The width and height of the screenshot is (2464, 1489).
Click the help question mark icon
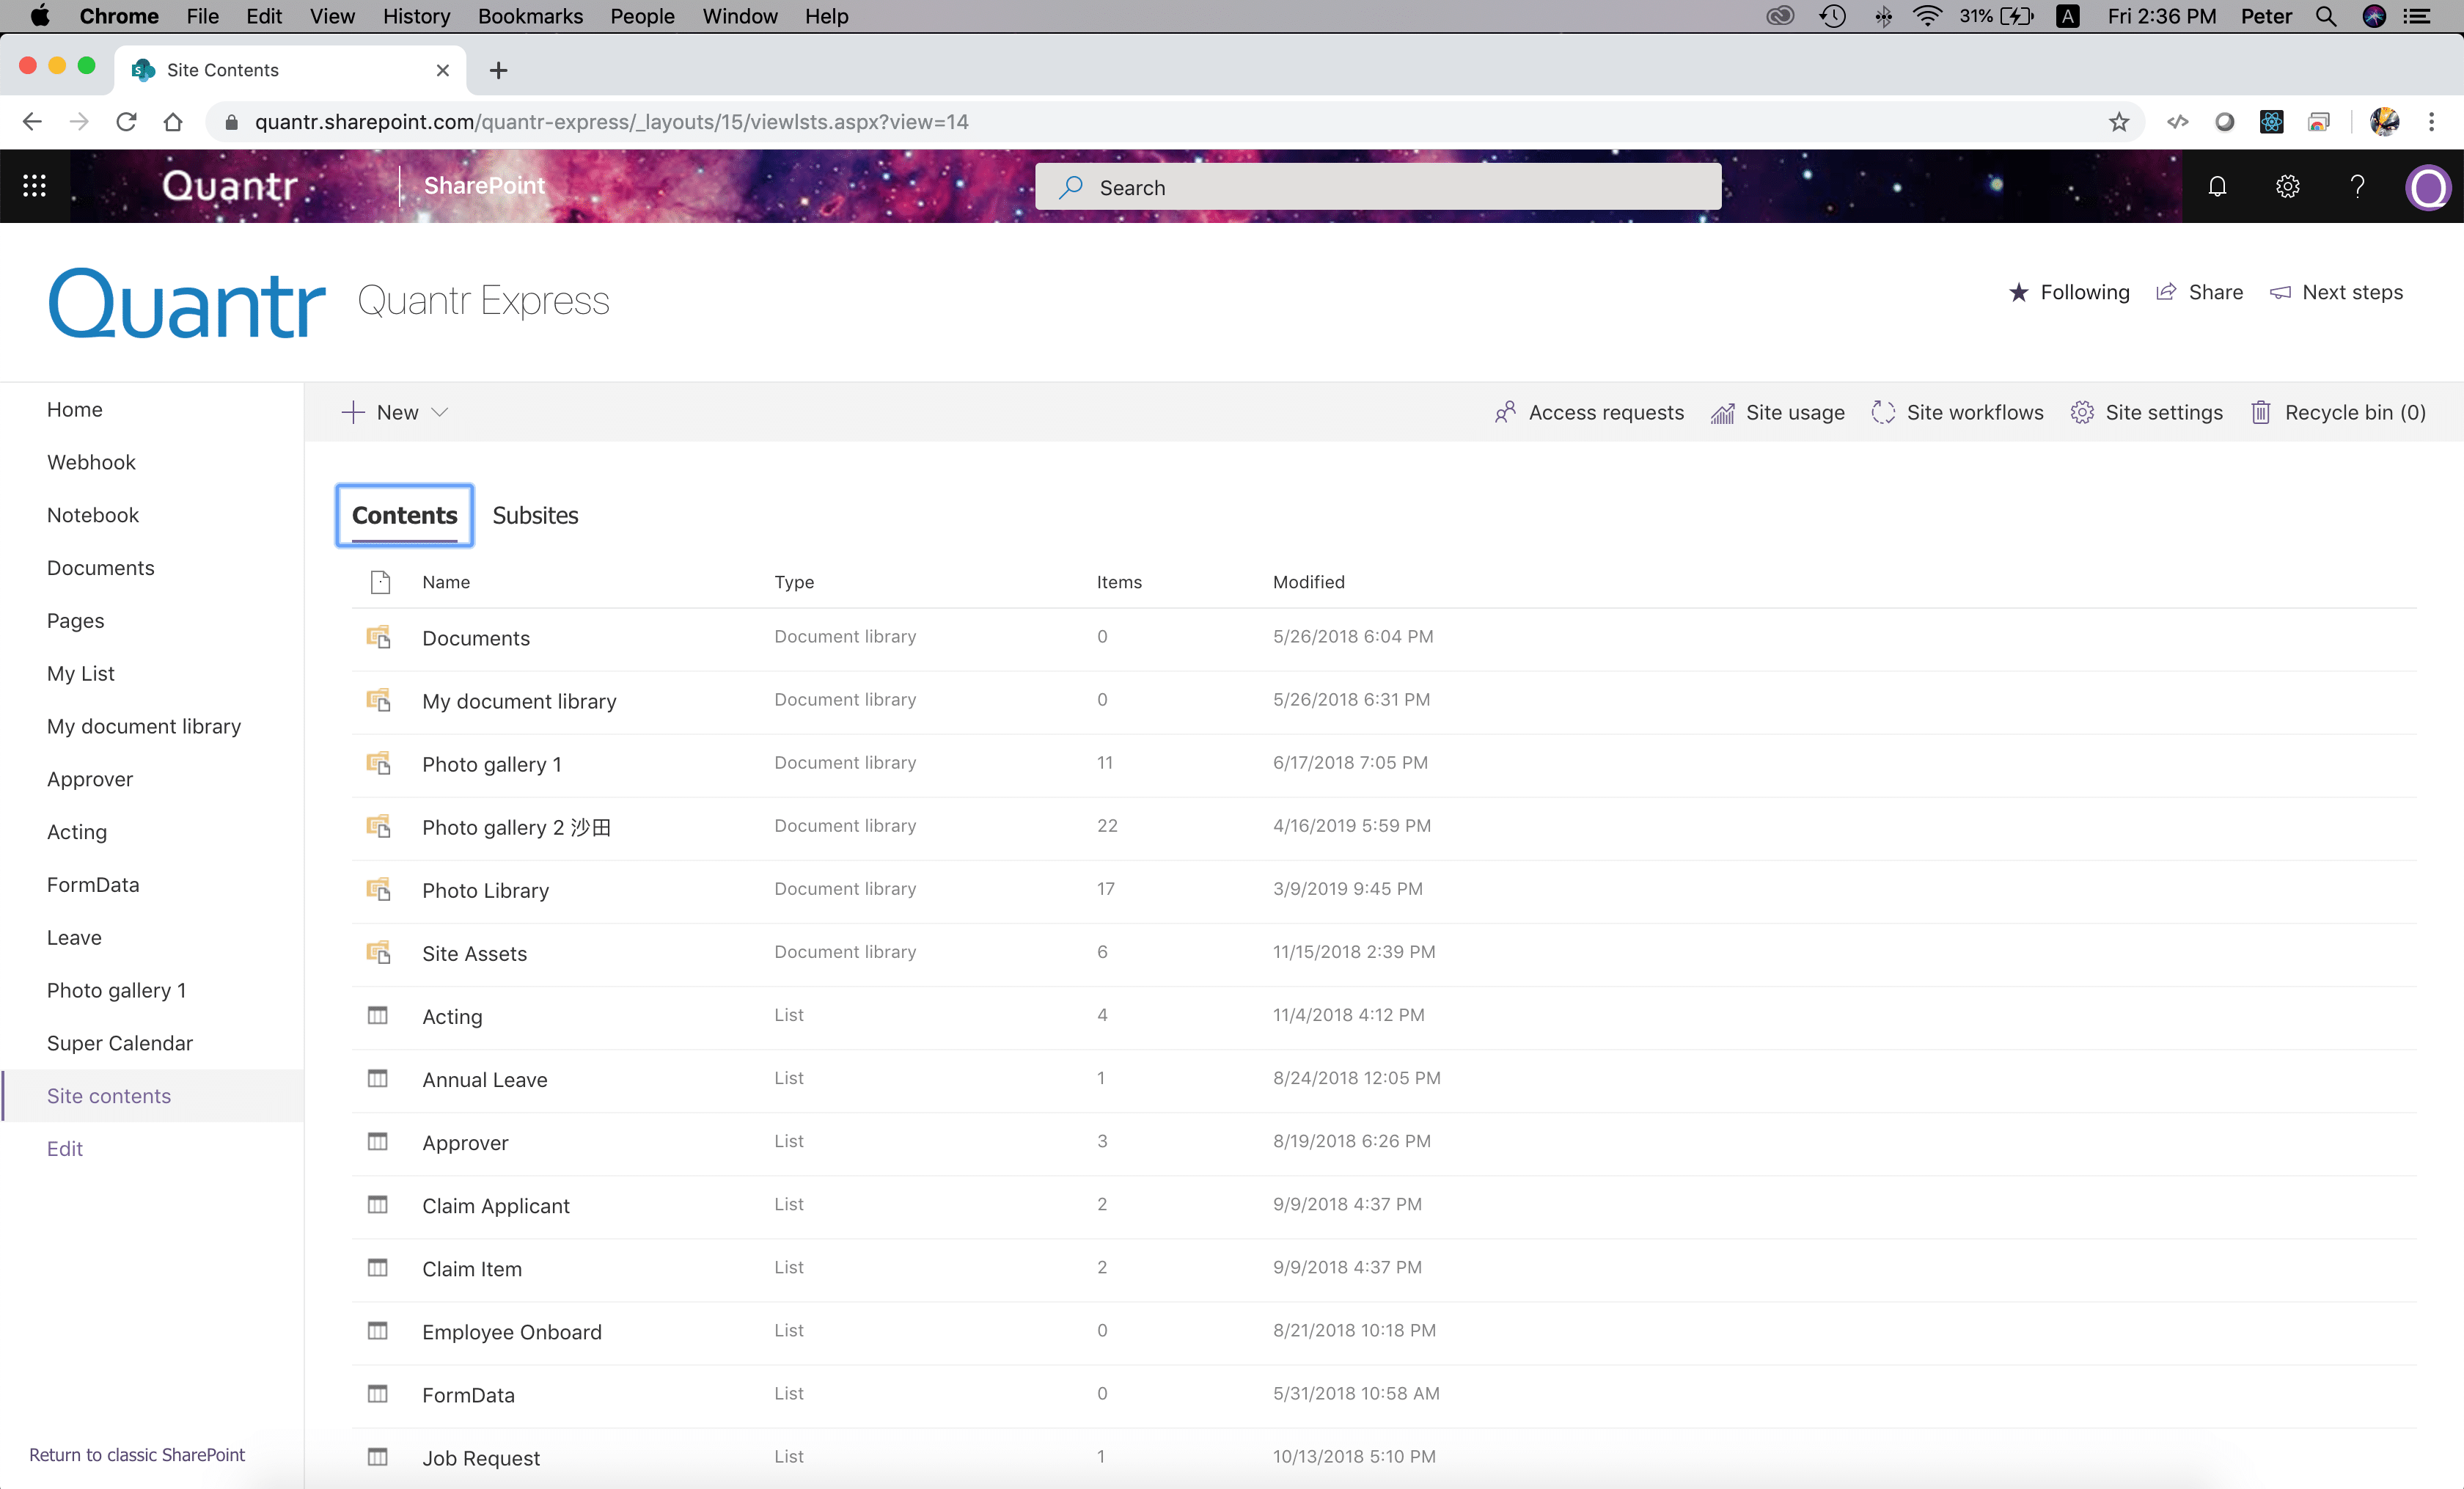[2357, 186]
